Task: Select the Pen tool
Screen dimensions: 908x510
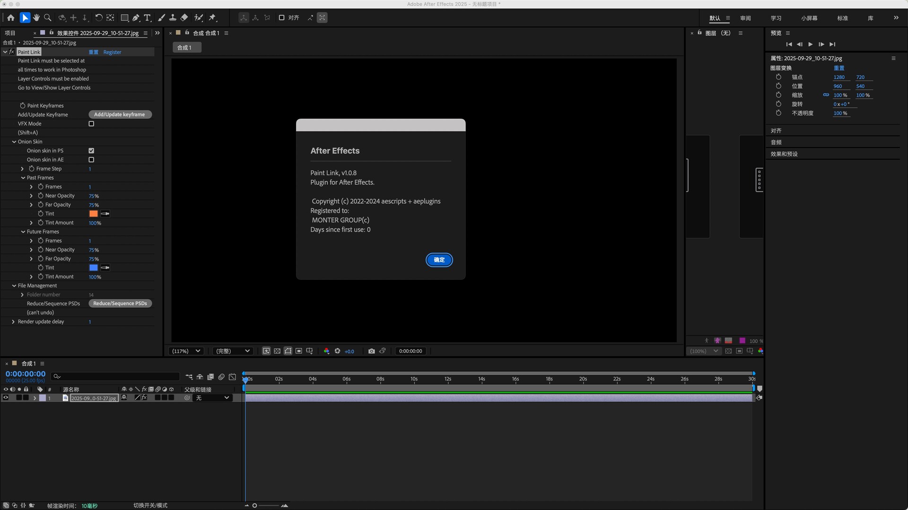Action: tap(136, 18)
